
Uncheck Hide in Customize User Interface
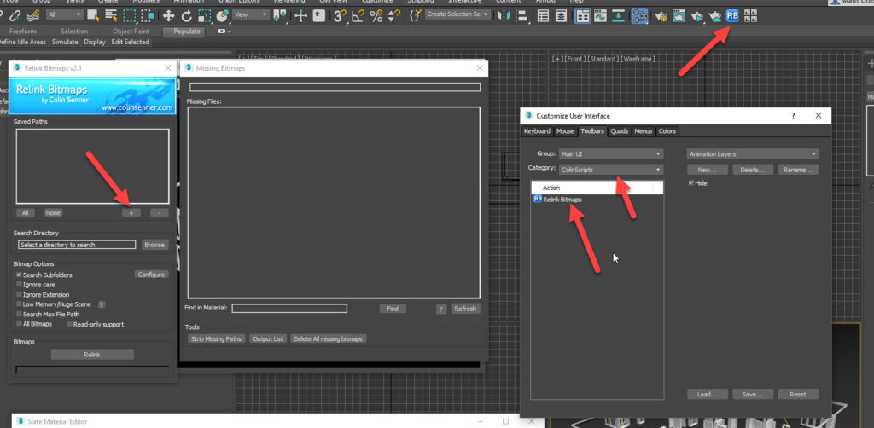tap(691, 182)
